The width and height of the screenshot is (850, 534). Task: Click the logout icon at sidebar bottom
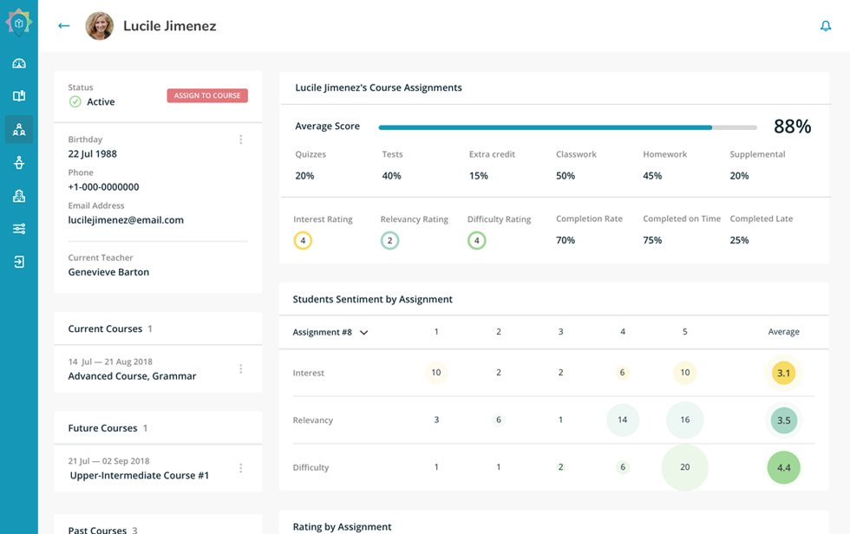pyautogui.click(x=19, y=261)
